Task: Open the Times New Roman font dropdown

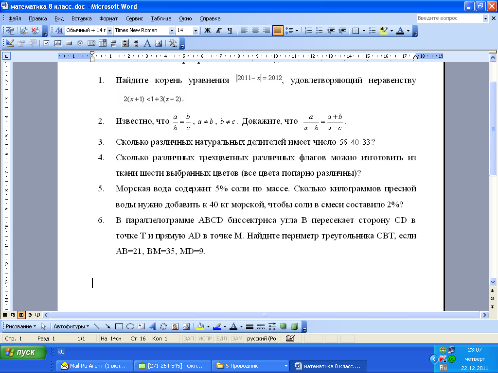Action: pos(172,31)
